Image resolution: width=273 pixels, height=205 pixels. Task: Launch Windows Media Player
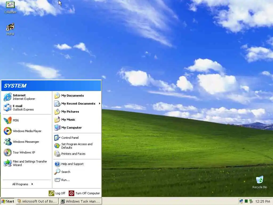click(27, 131)
